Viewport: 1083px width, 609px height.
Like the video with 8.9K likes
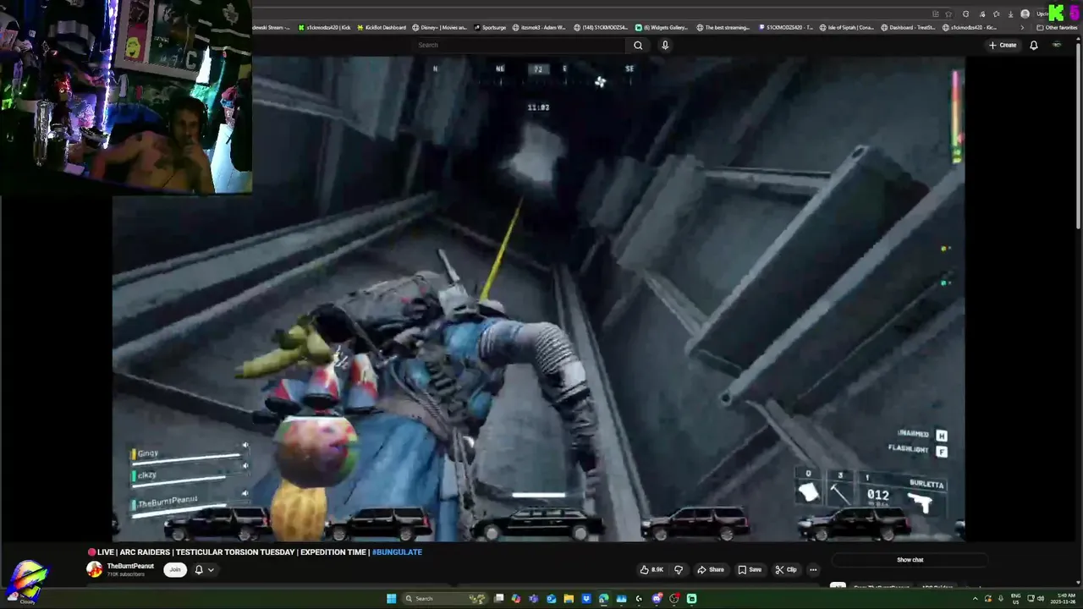pyautogui.click(x=651, y=569)
